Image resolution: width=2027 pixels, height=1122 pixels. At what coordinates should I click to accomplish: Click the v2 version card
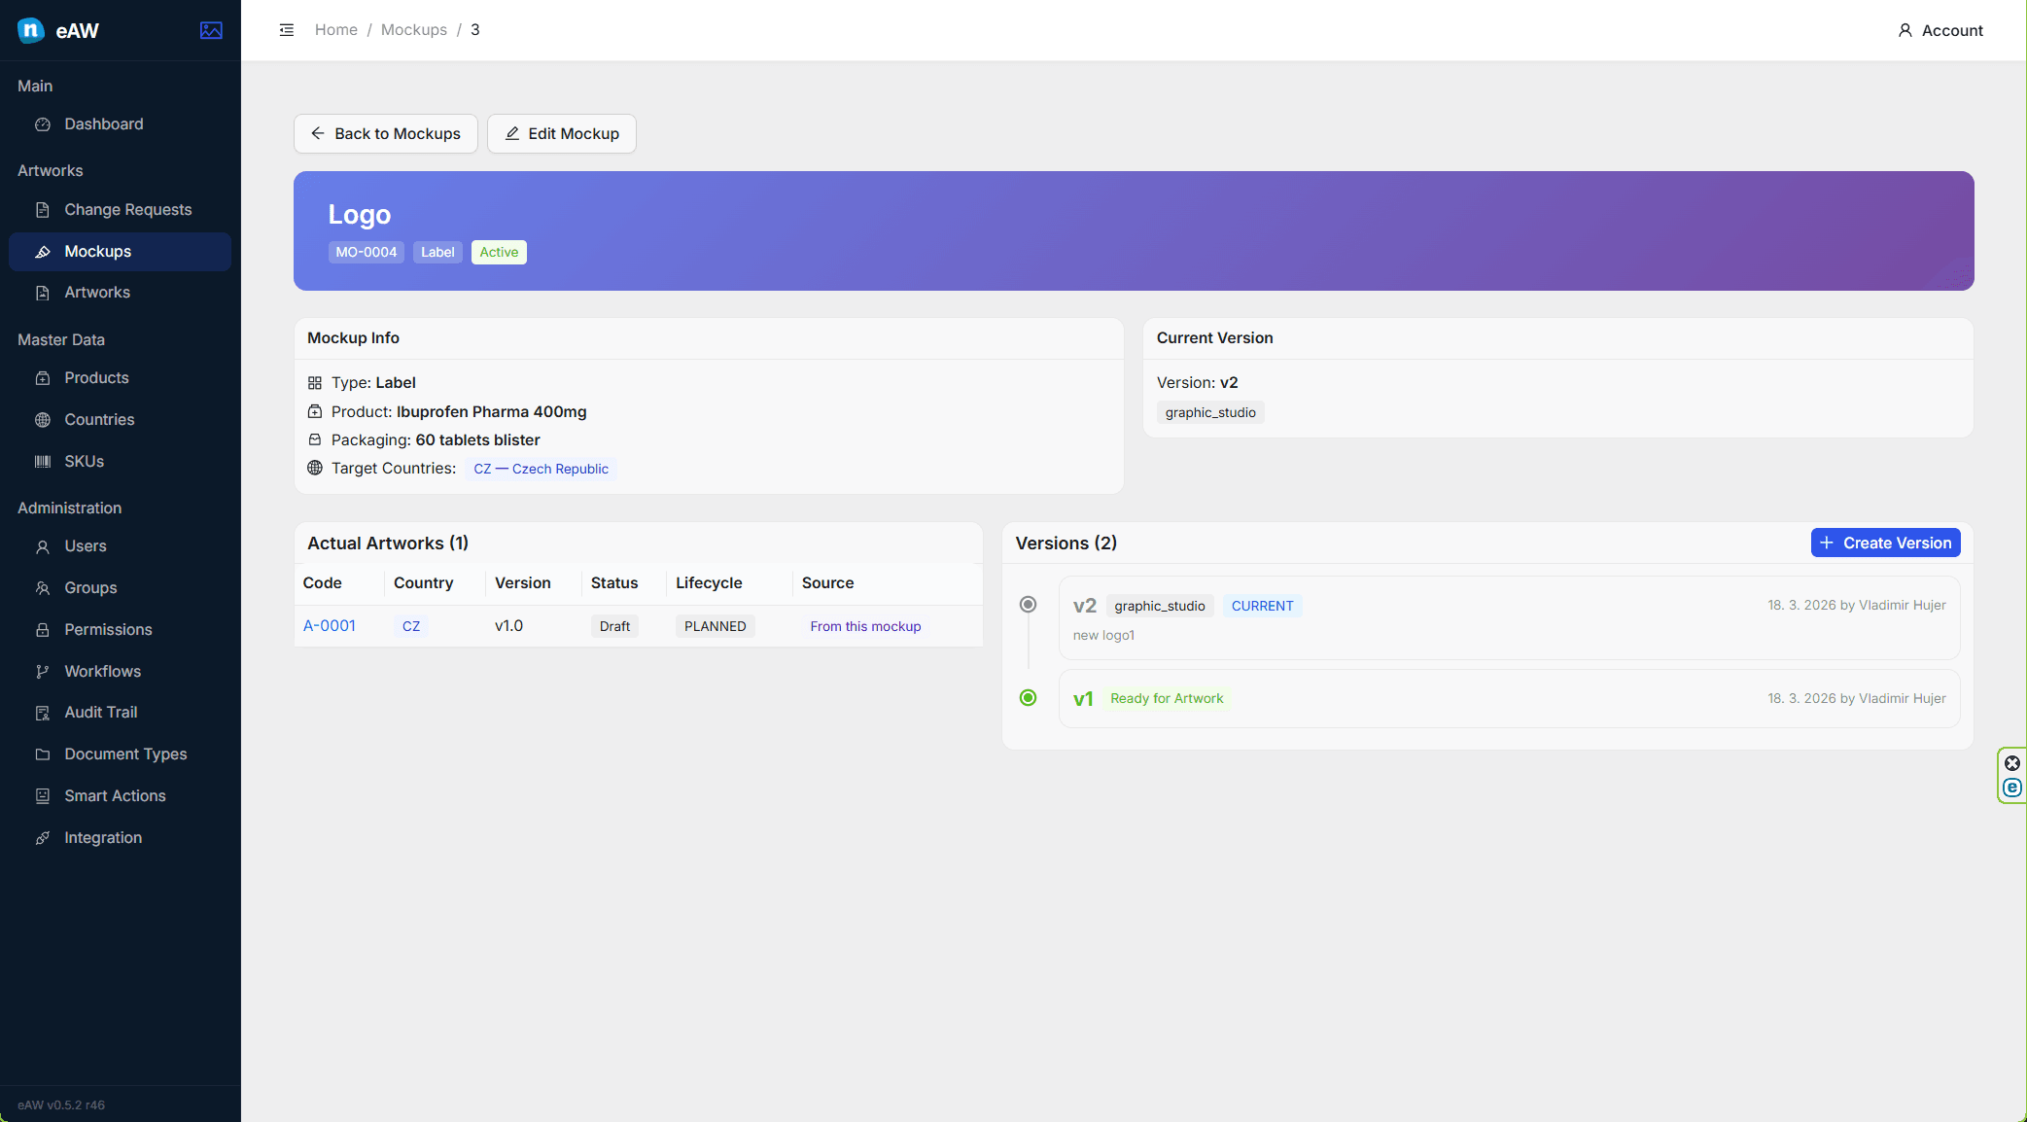click(x=1509, y=618)
